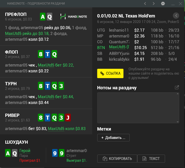Viewport: 185px width, 168px height.
Task: Click the blue 9 card in showdown
Action: (x=55, y=153)
